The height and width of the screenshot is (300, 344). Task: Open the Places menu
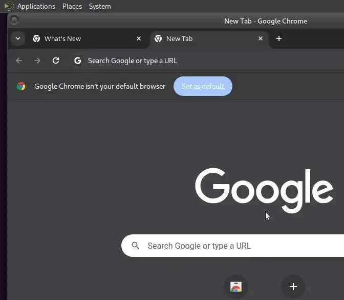tap(72, 6)
